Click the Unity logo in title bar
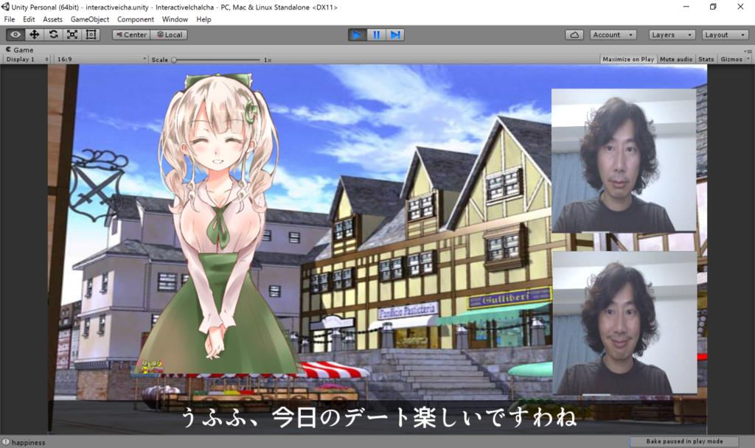This screenshot has height=448, width=755. tap(5, 7)
